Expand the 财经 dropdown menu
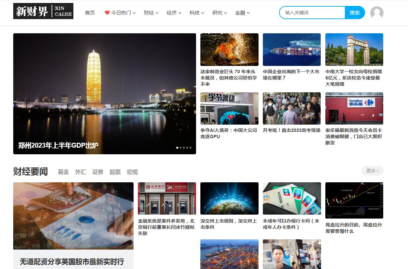 151,13
